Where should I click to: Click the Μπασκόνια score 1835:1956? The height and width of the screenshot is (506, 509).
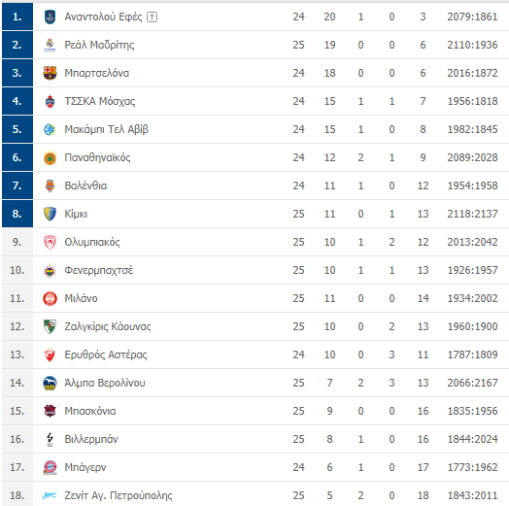[x=472, y=411]
